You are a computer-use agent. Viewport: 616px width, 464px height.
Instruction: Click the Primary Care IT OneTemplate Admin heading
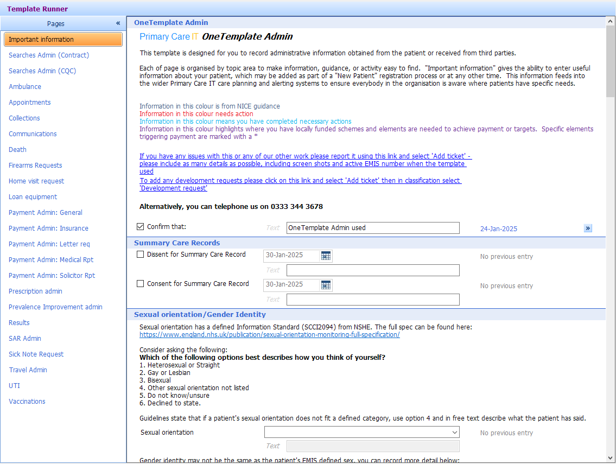coord(216,36)
